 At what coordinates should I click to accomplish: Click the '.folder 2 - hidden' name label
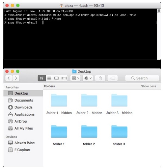[x=89, y=113]
